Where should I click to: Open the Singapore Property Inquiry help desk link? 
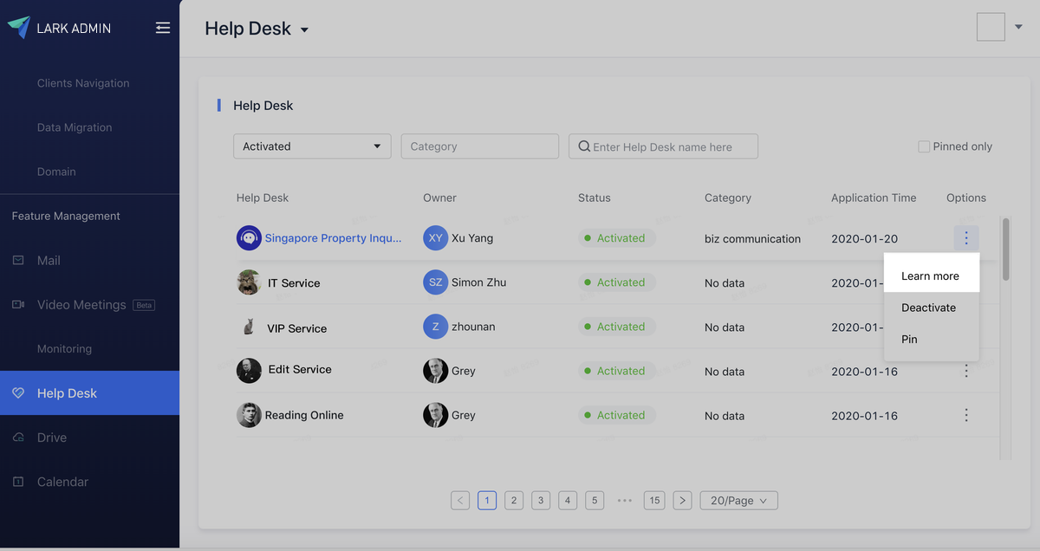pos(333,238)
